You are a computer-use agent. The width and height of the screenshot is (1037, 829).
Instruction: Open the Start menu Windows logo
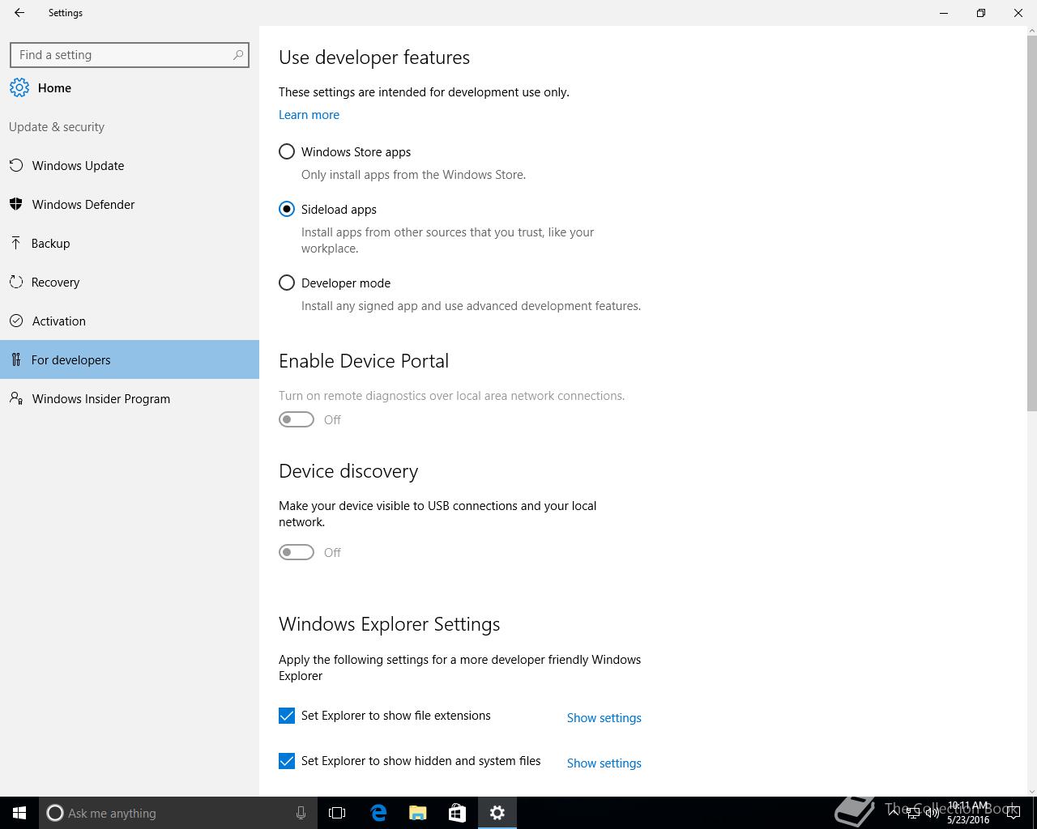[19, 813]
